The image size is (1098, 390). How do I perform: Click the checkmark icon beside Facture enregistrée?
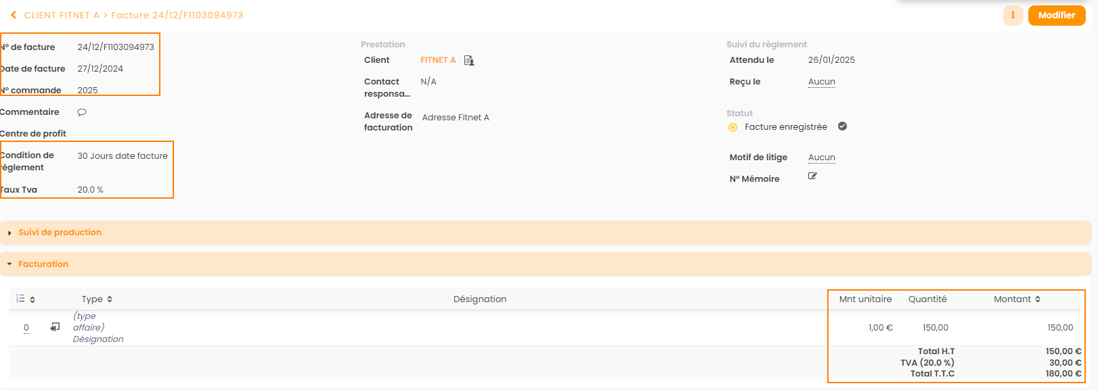pos(842,126)
